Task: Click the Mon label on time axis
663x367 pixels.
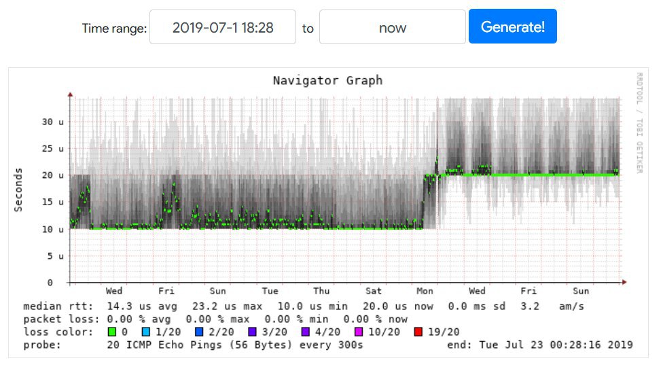Action: pos(425,291)
